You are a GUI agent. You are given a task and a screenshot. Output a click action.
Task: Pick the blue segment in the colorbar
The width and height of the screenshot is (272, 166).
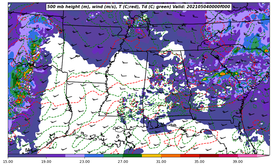[94, 156]
